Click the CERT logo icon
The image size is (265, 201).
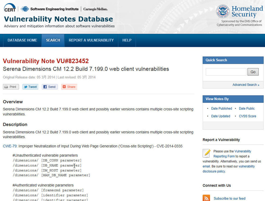pyautogui.click(x=10, y=9)
